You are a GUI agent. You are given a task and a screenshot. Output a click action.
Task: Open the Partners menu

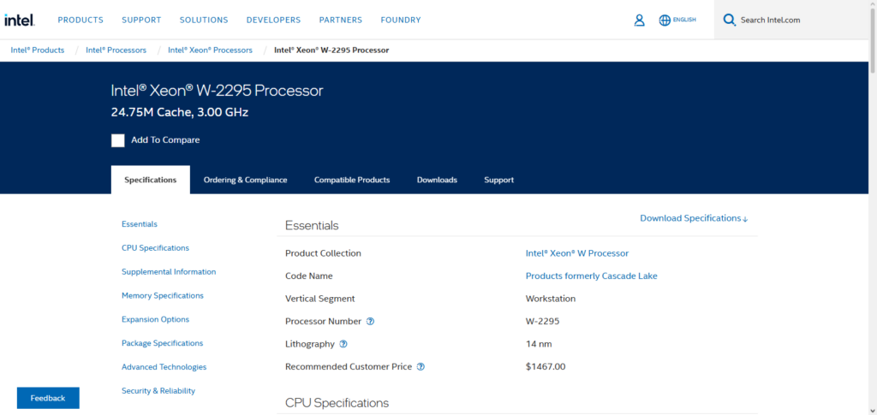pyautogui.click(x=341, y=20)
